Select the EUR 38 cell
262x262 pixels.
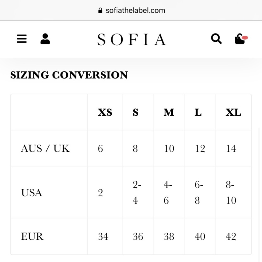[169, 237]
